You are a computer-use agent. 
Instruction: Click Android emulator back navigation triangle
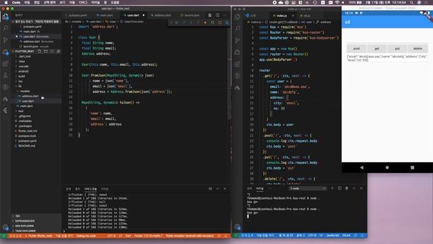point(362,167)
